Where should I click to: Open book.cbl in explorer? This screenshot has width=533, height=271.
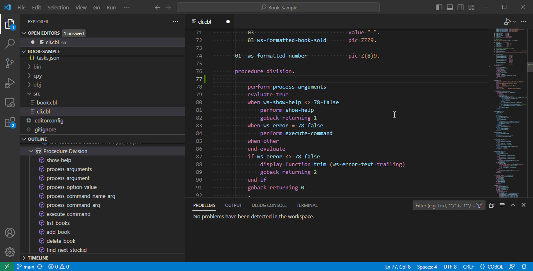[x=47, y=102]
